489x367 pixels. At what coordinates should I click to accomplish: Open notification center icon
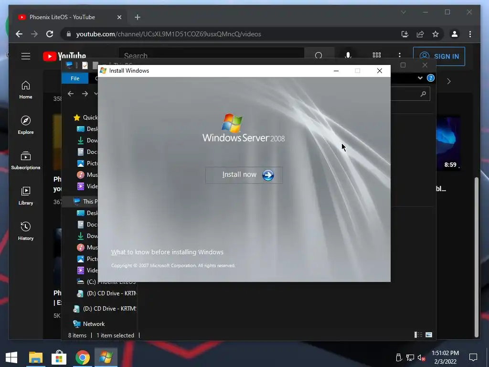tap(473, 357)
